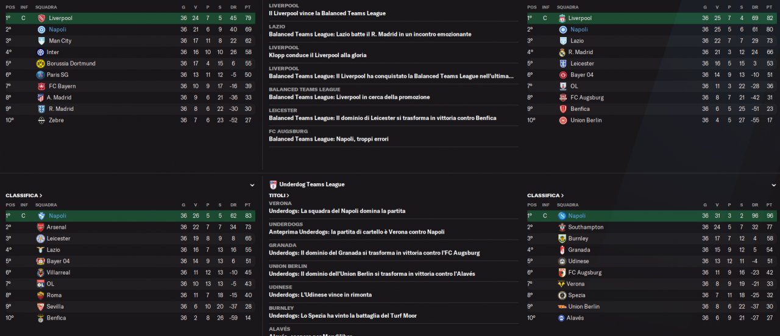Select the Man City row in standings
780x336 pixels.
pos(130,41)
